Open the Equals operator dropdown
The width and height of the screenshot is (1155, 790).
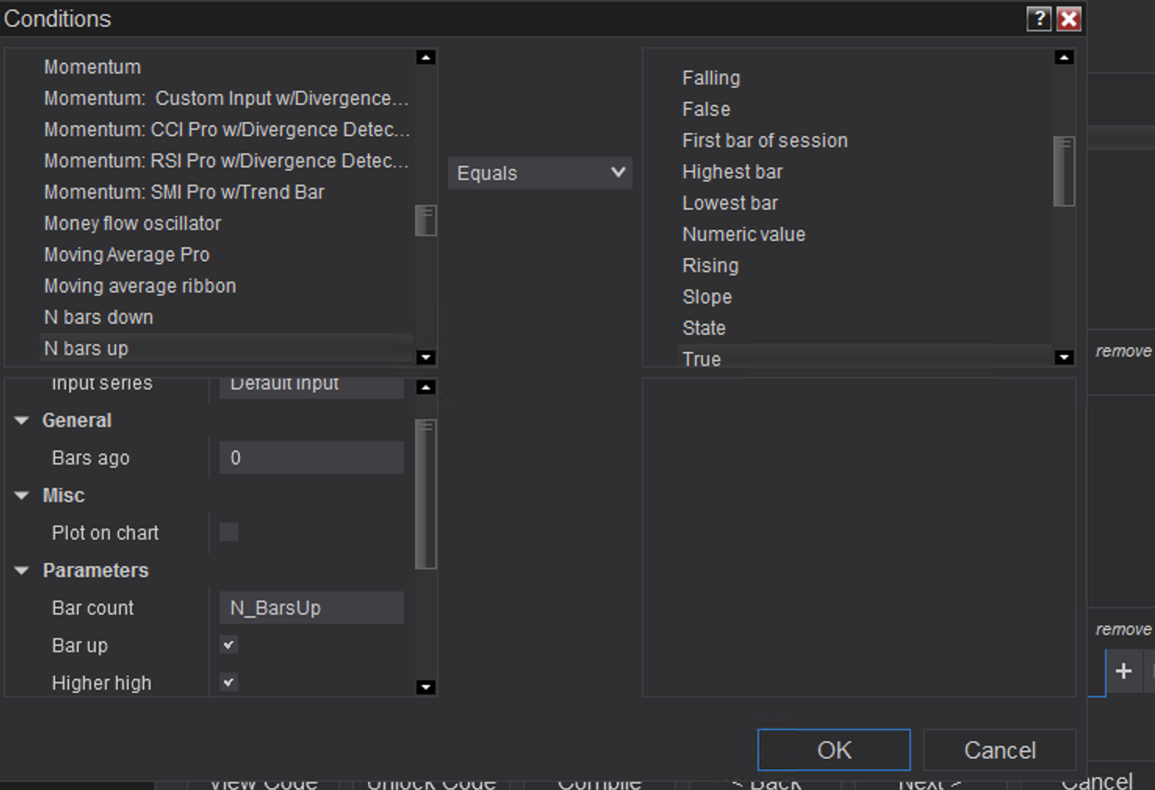pos(540,173)
